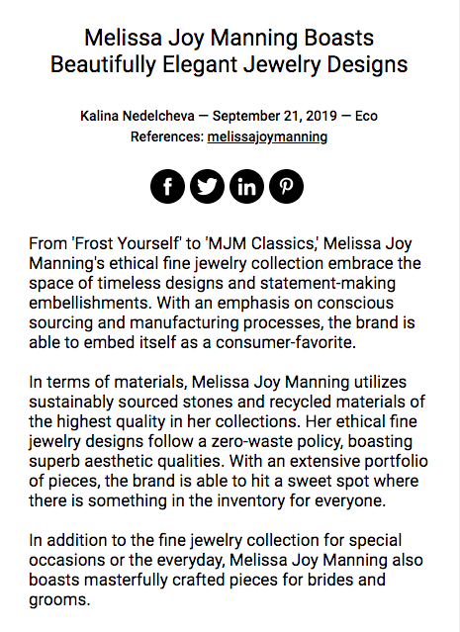Click the words 'sustainably sourced stones'
Image resolution: width=460 pixels, height=632 pixels.
[x=131, y=402]
